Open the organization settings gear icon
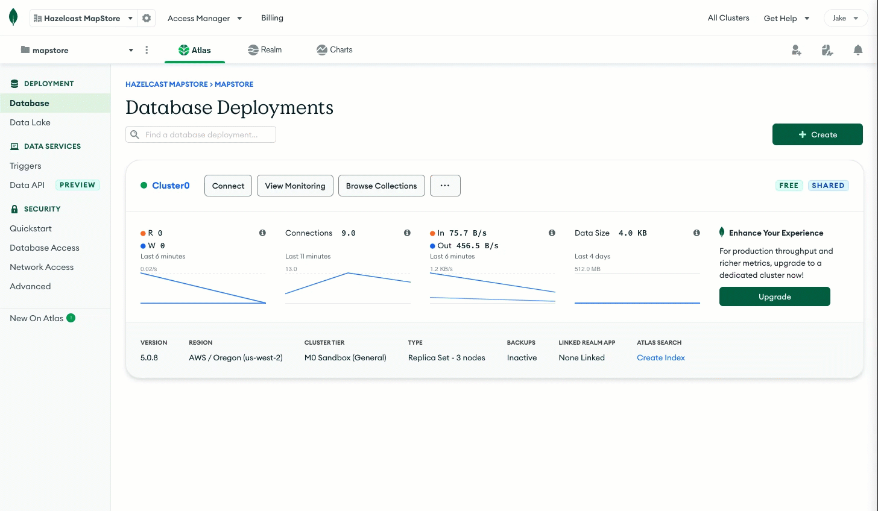The height and width of the screenshot is (511, 878). (147, 18)
